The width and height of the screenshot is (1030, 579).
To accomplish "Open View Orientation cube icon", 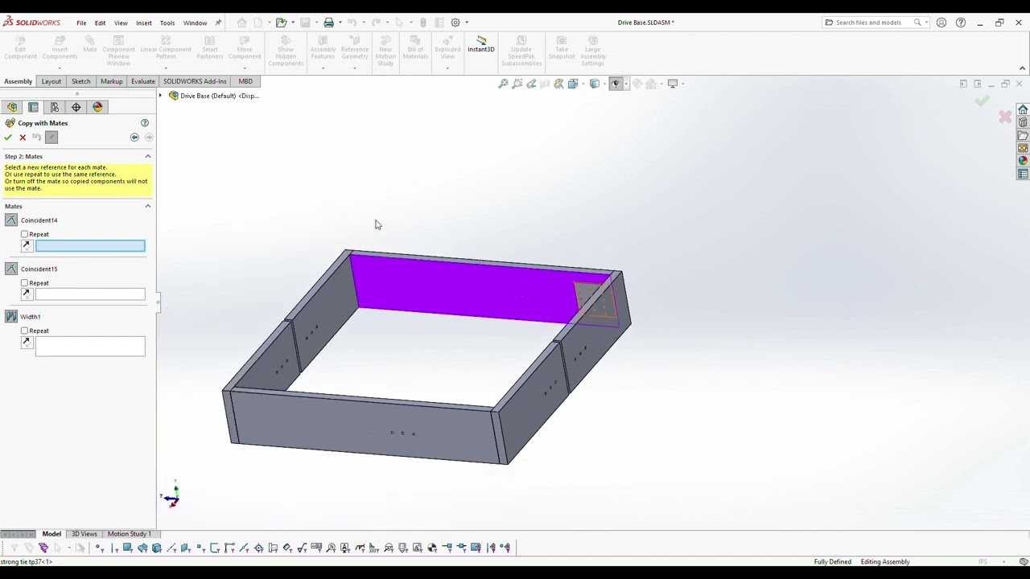I will tap(572, 84).
